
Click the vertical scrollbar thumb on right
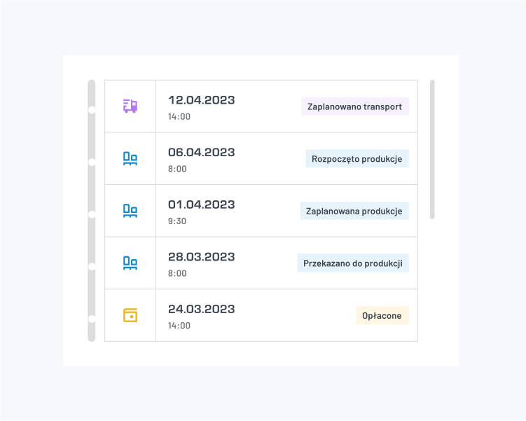pos(432,149)
